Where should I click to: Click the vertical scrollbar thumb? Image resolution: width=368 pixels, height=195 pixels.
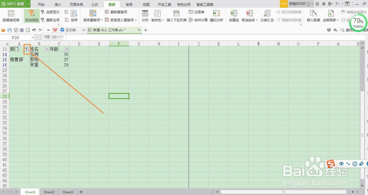click(x=362, y=135)
